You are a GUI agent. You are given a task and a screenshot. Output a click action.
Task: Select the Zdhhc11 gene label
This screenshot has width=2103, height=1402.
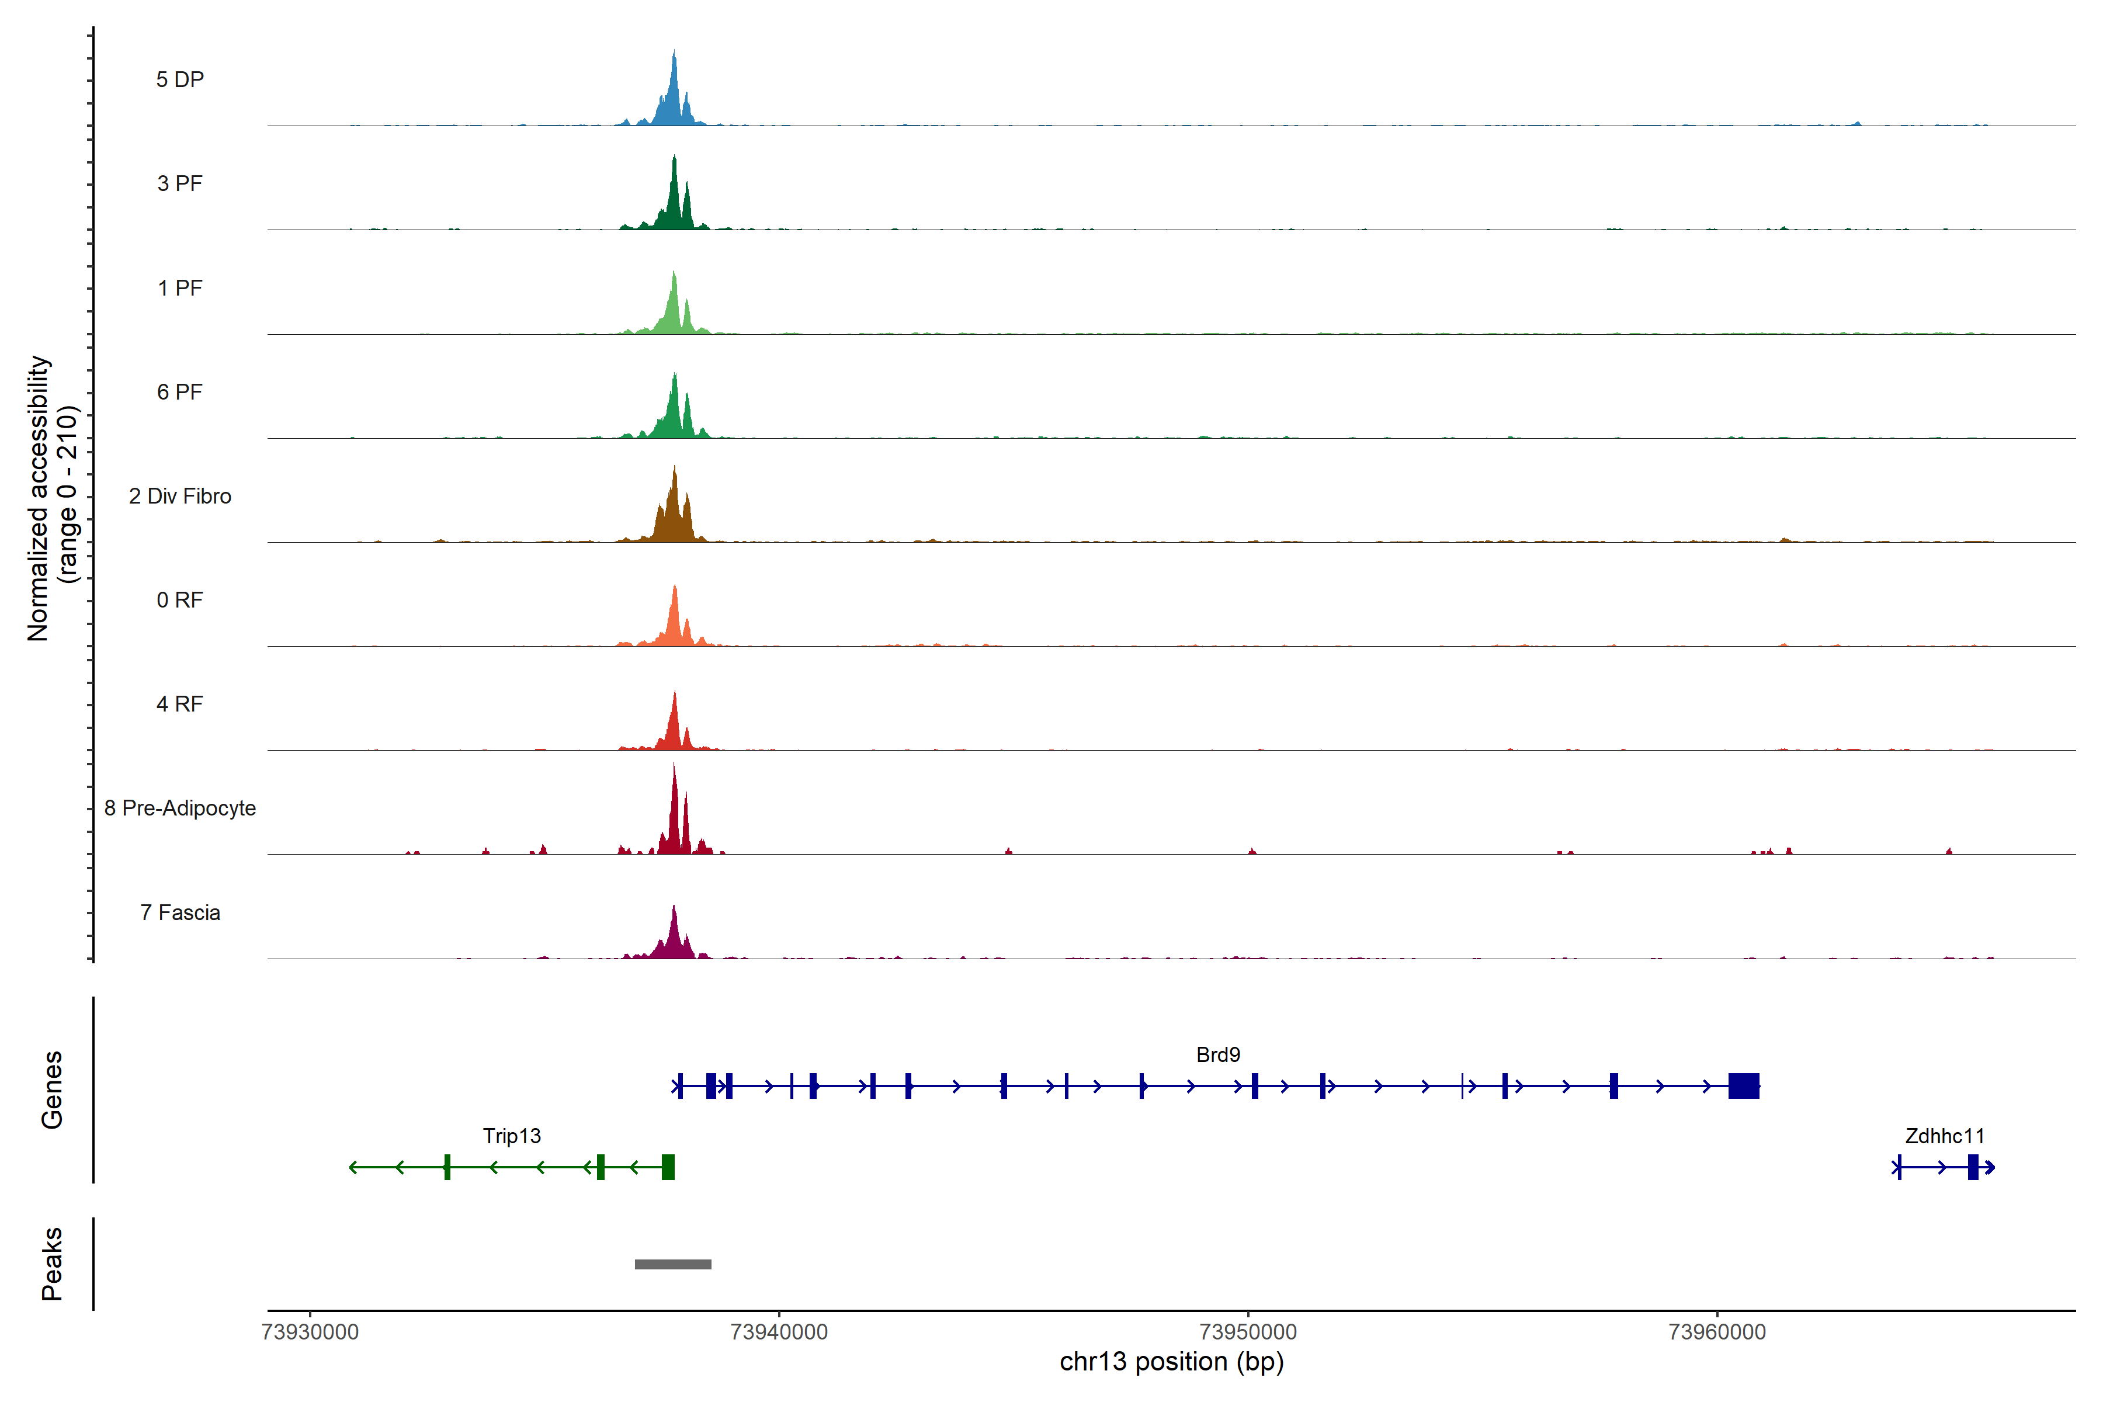(1944, 1136)
